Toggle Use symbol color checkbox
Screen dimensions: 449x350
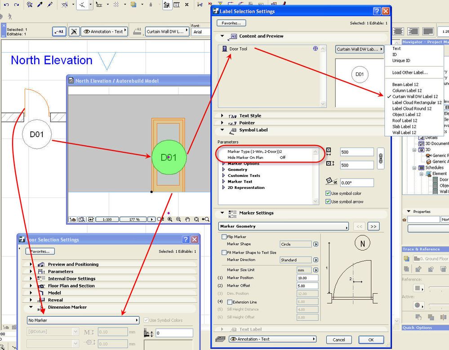(x=328, y=193)
